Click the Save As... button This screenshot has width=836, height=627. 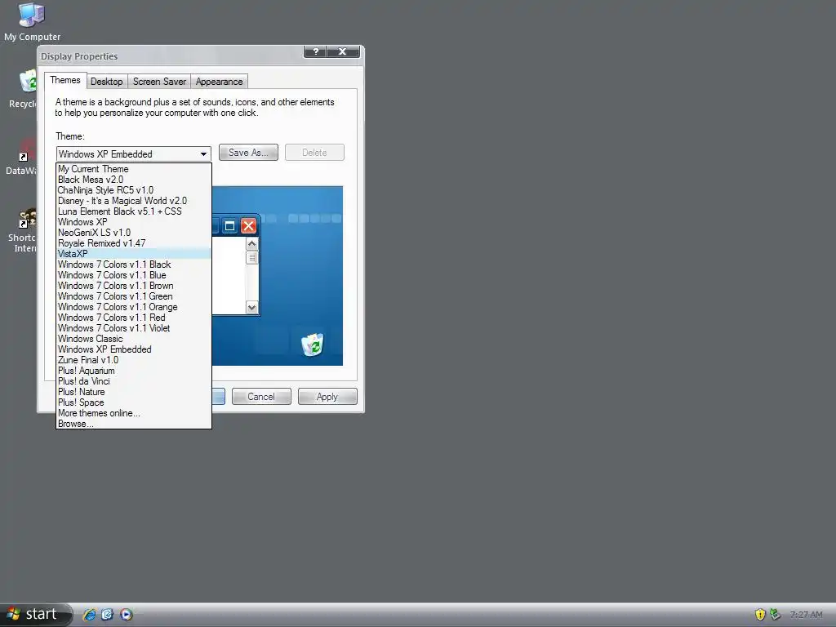[248, 153]
